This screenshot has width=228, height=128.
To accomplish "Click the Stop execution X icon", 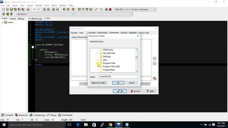I will [x=101, y=10].
